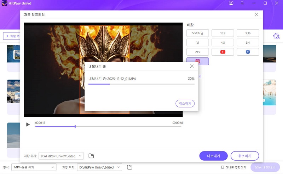Screen dimensions: 283x174
Task: Select the desert dusk thumbnail at top right
Action: 270,54
